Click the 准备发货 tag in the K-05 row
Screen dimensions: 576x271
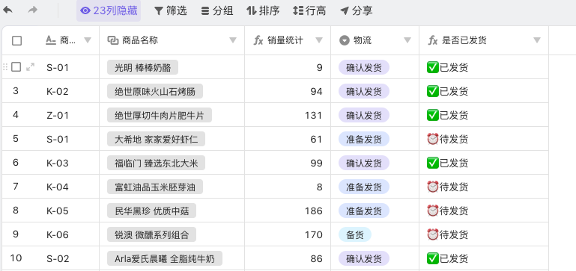(364, 211)
